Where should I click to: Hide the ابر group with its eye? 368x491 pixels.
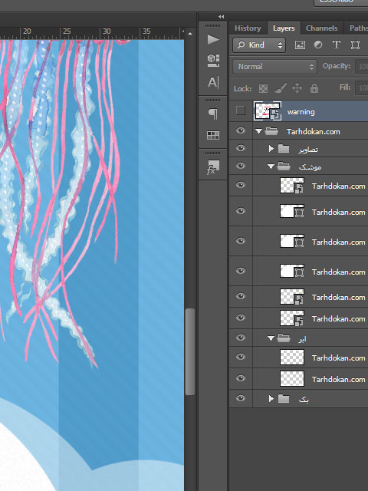pyautogui.click(x=240, y=338)
